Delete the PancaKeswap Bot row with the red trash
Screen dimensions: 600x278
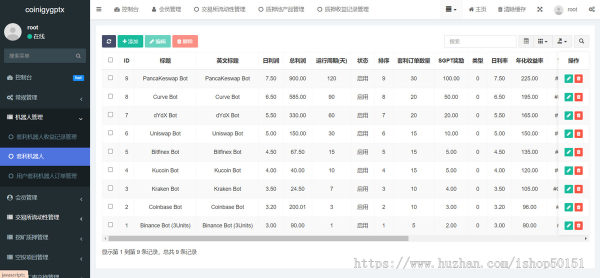[578, 78]
